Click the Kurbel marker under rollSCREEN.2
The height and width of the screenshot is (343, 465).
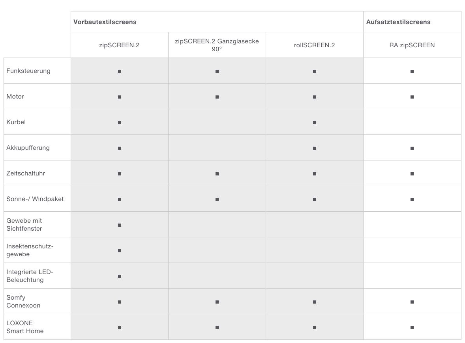(314, 123)
